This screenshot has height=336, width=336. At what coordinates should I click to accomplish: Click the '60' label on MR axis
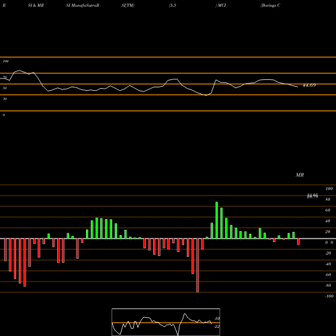pyautogui.click(x=328, y=210)
